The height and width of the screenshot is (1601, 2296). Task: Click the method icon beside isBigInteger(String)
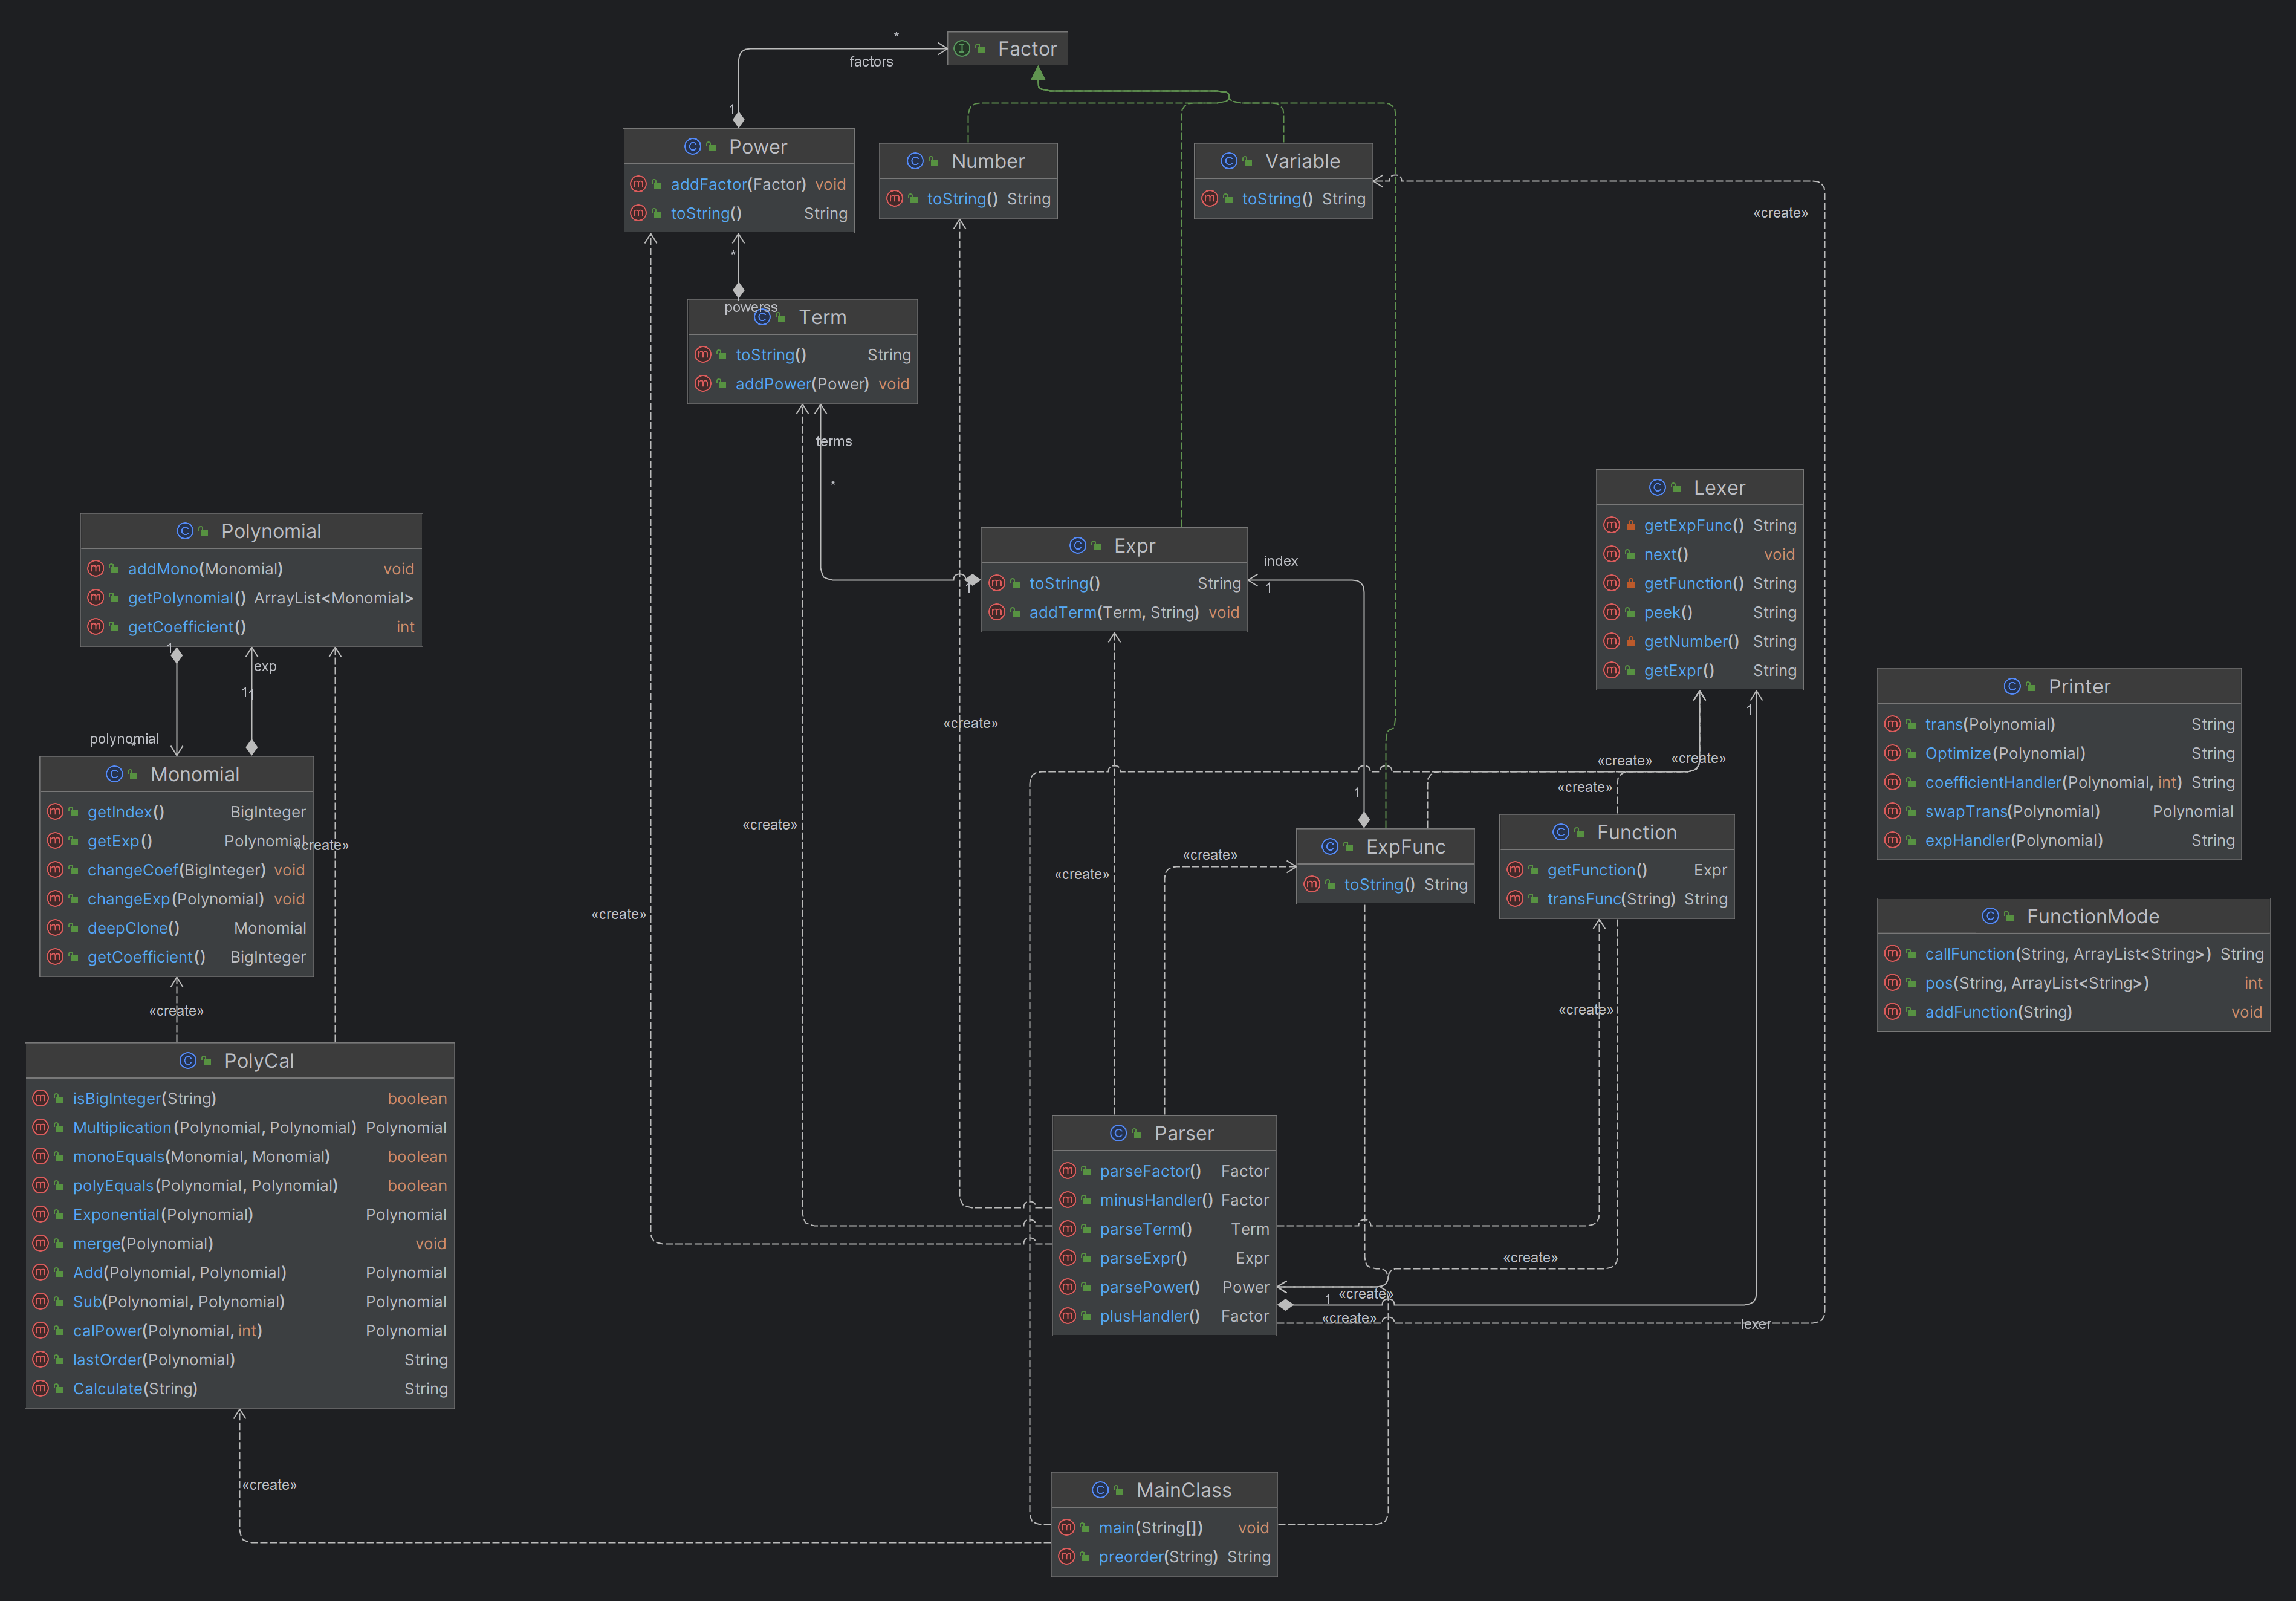point(40,1098)
